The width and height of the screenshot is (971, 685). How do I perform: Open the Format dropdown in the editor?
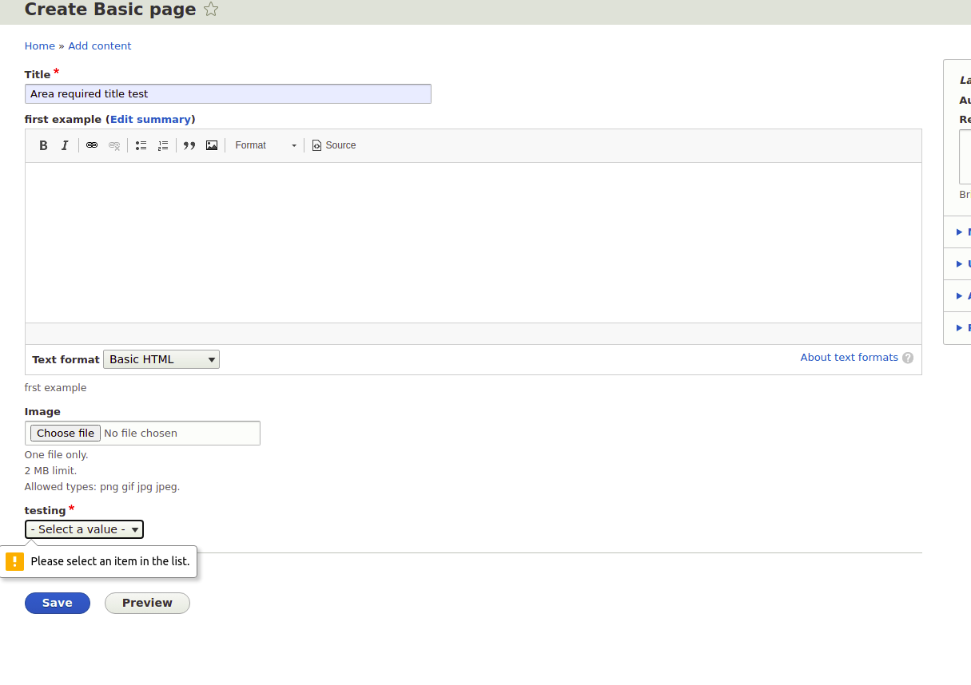point(265,145)
